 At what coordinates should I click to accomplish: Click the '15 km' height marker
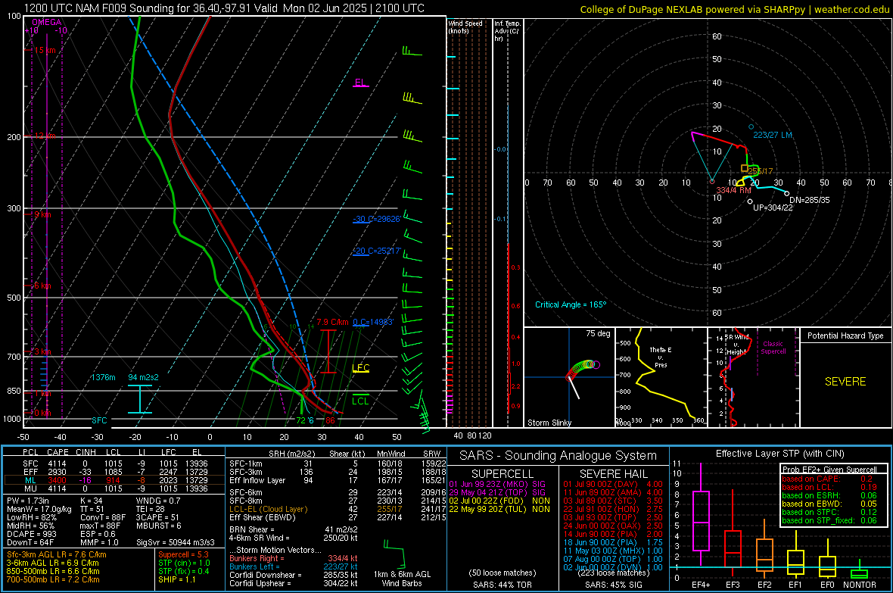(x=45, y=50)
